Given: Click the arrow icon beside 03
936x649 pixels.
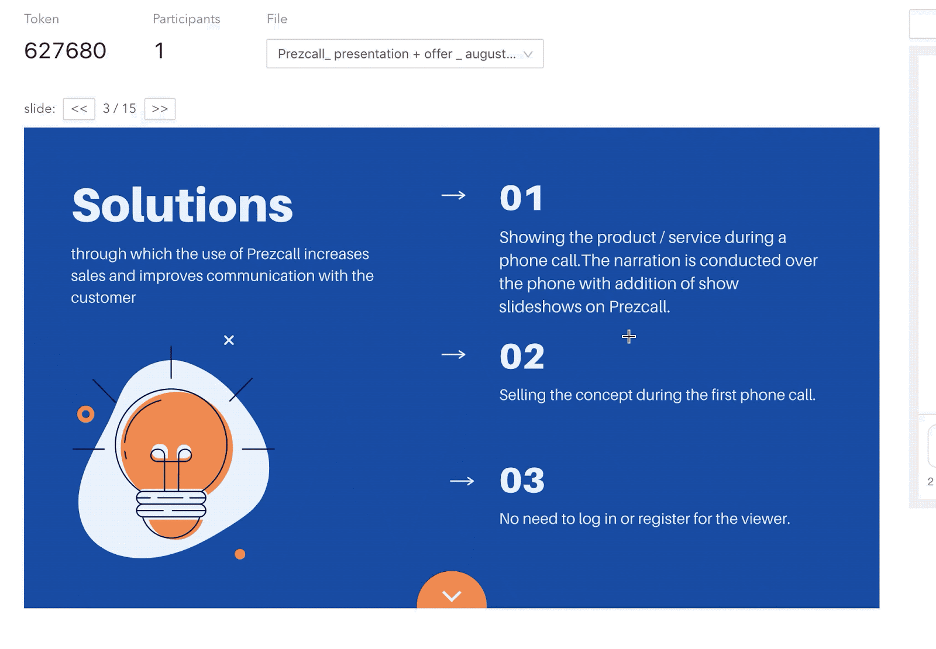Looking at the screenshot, I should click(x=462, y=481).
